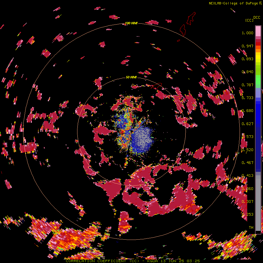Select the 0.360 color scale value
Screen dimensions: 263x263
[248, 189]
